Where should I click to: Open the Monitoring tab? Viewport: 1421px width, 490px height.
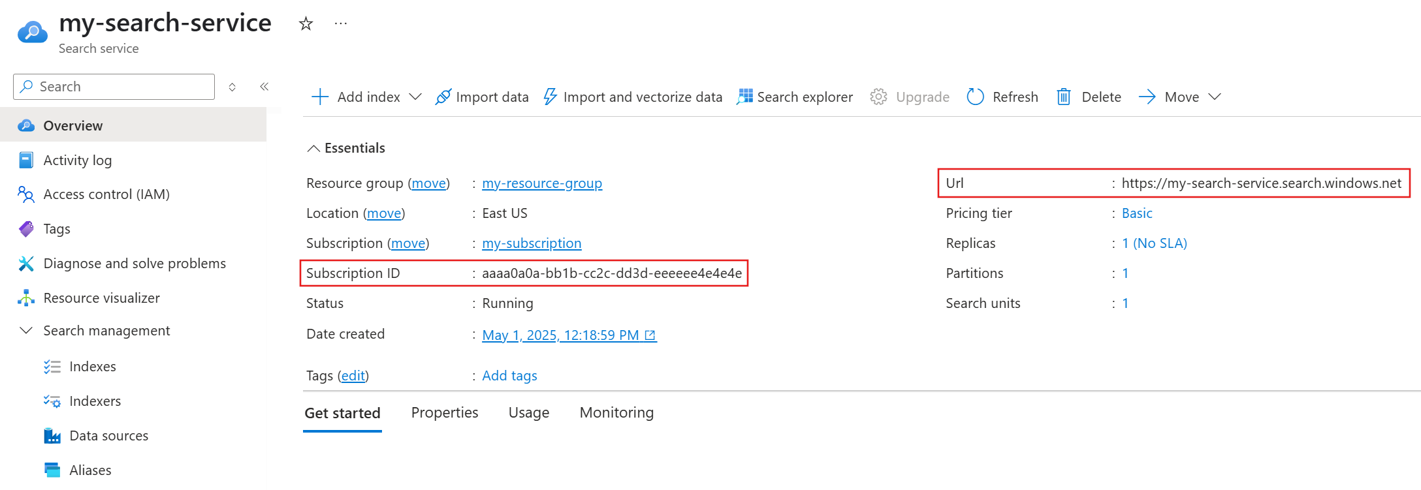click(616, 413)
